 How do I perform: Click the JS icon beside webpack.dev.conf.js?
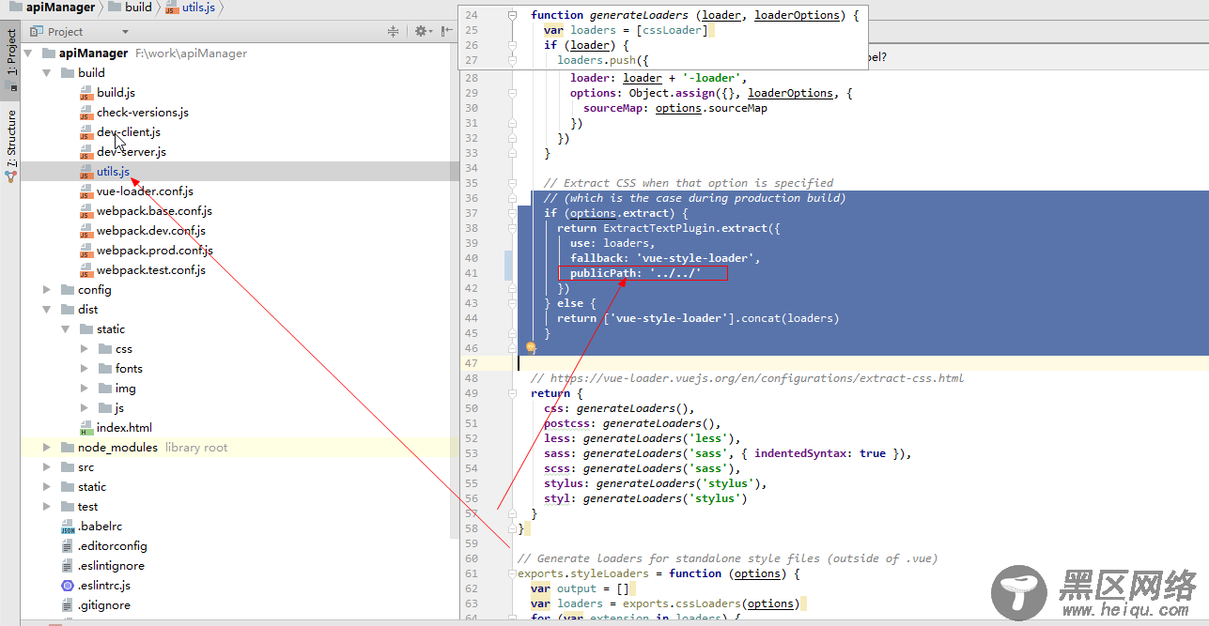coord(85,231)
